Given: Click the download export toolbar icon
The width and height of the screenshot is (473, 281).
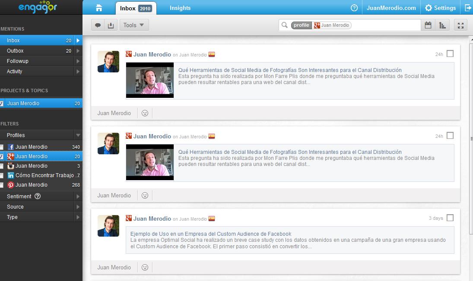Looking at the screenshot, I should (x=111, y=25).
